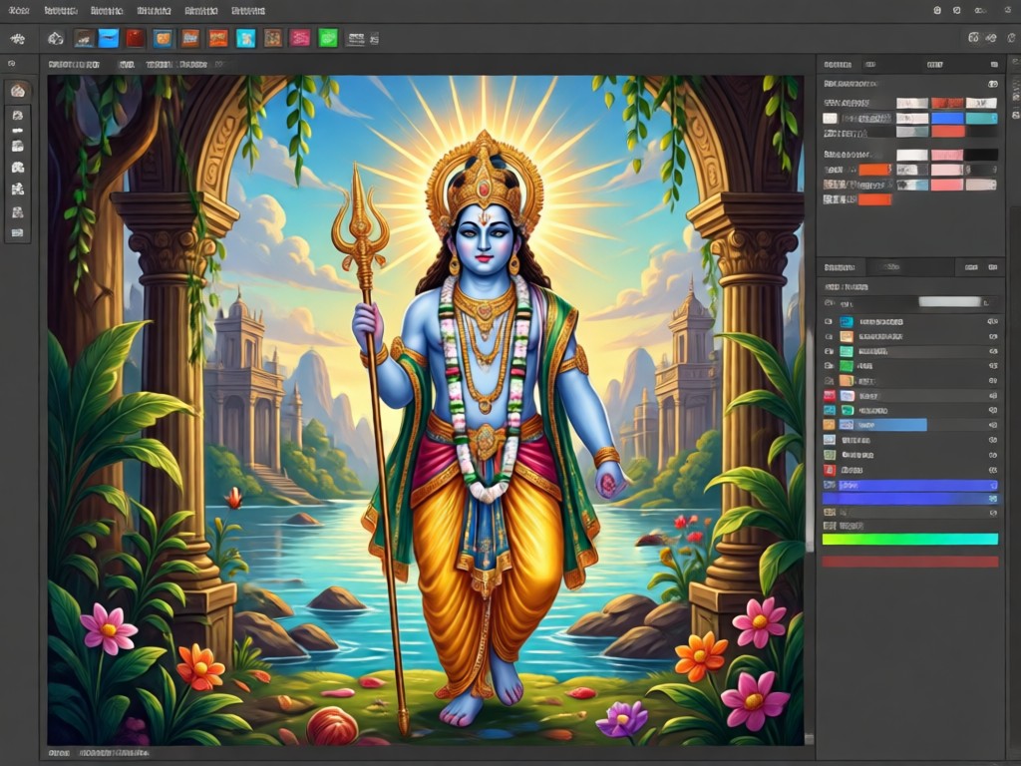Click the small white square at the left of the swatch rows
Screen dimensions: 1021x766
click(x=830, y=119)
